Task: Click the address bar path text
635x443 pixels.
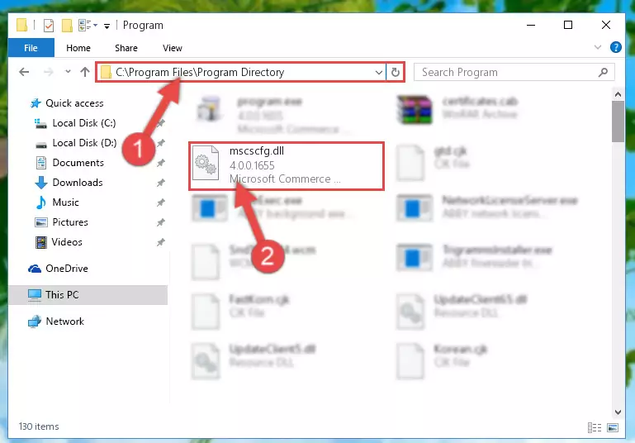Action: pyautogui.click(x=200, y=72)
